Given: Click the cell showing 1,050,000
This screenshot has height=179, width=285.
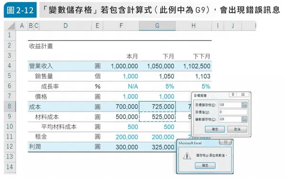Looking at the screenshot, I should coord(161,66).
